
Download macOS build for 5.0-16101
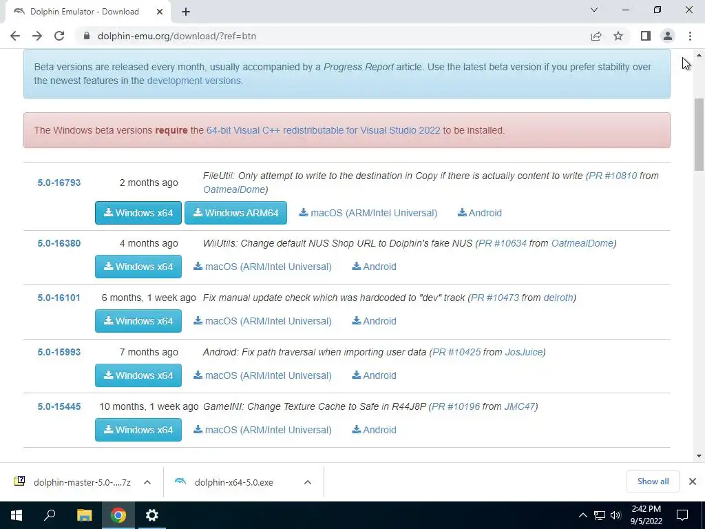[262, 321]
